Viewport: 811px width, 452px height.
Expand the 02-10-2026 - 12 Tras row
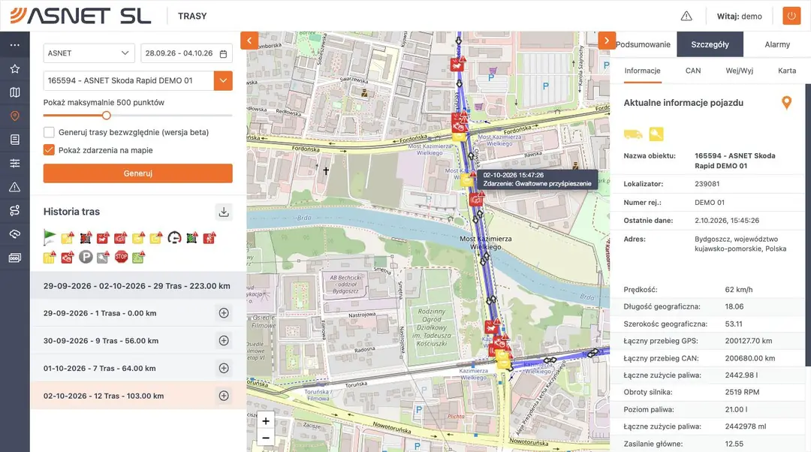(x=224, y=396)
